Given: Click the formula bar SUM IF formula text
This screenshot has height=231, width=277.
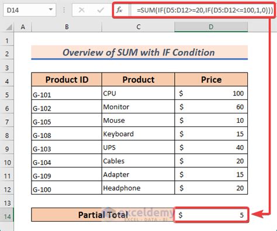Looking at the screenshot, I should click(205, 10).
